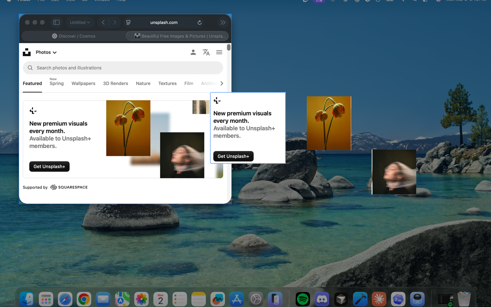Screen dimensions: 491x307
Task: Open the minimized window in dock
Action: [x=445, y=299]
